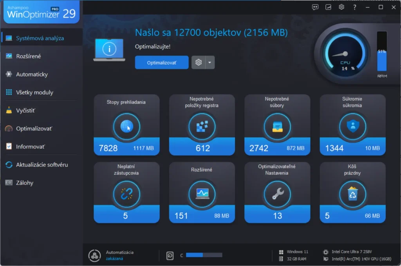Click the sidebar Optimalizovať speedometer icon
The width and height of the screenshot is (401, 266).
(9, 129)
